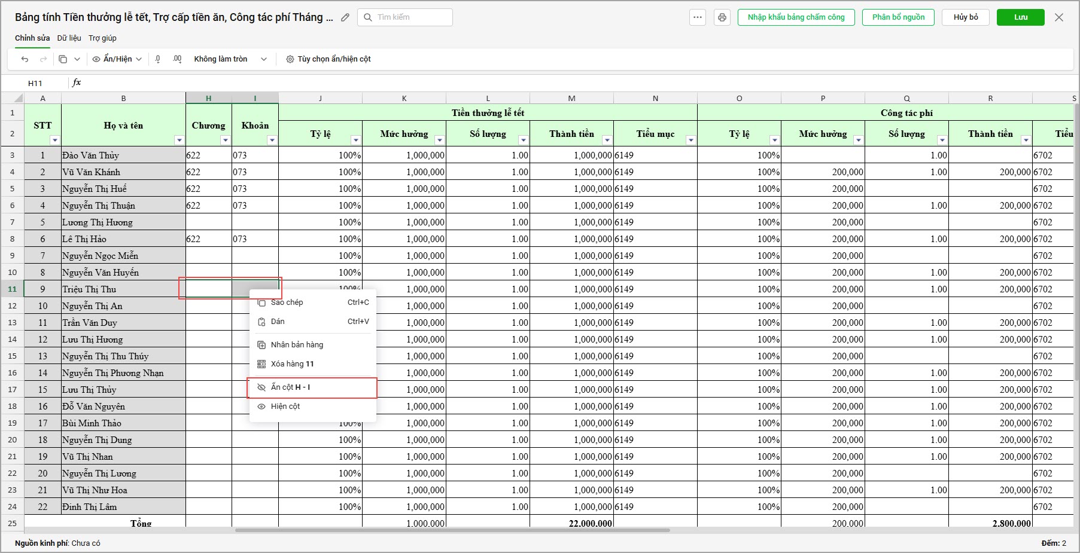Open the three-dots more options button
This screenshot has width=1080, height=553.
tap(698, 17)
